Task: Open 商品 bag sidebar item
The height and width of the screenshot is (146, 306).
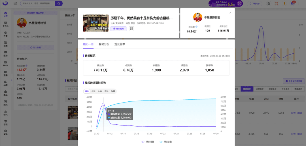Action: (5, 93)
